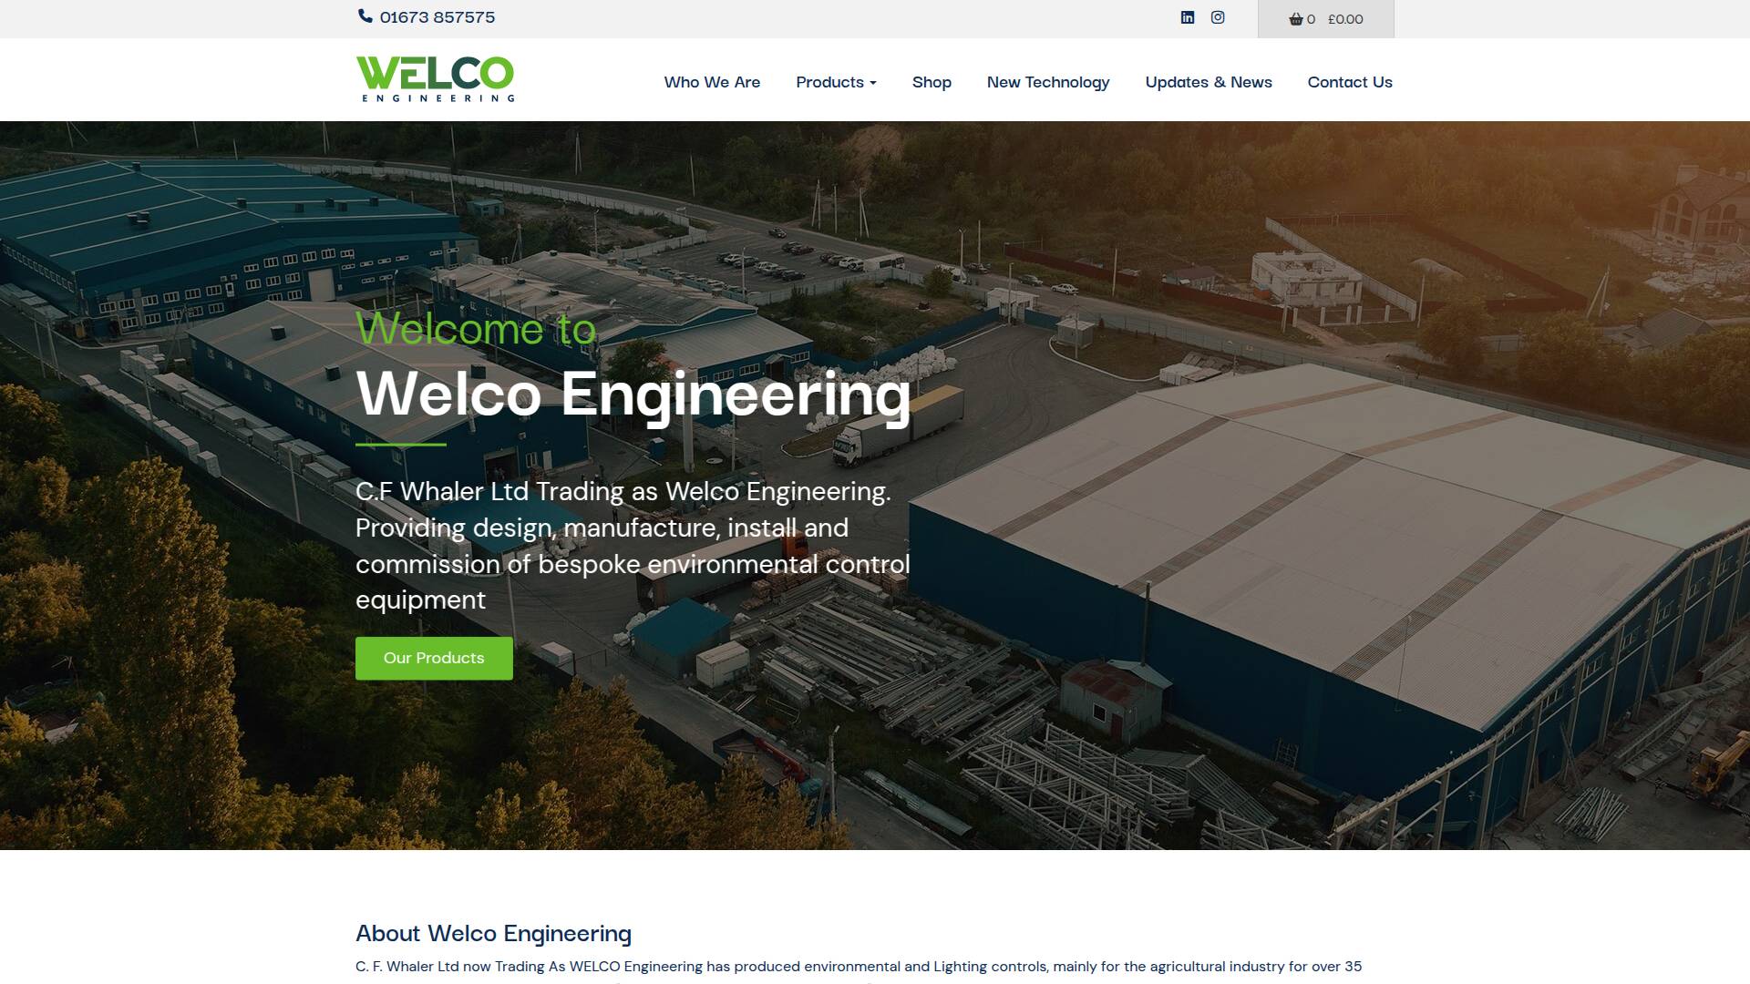Open the Instagram social icon
The height and width of the screenshot is (984, 1750).
click(1218, 17)
